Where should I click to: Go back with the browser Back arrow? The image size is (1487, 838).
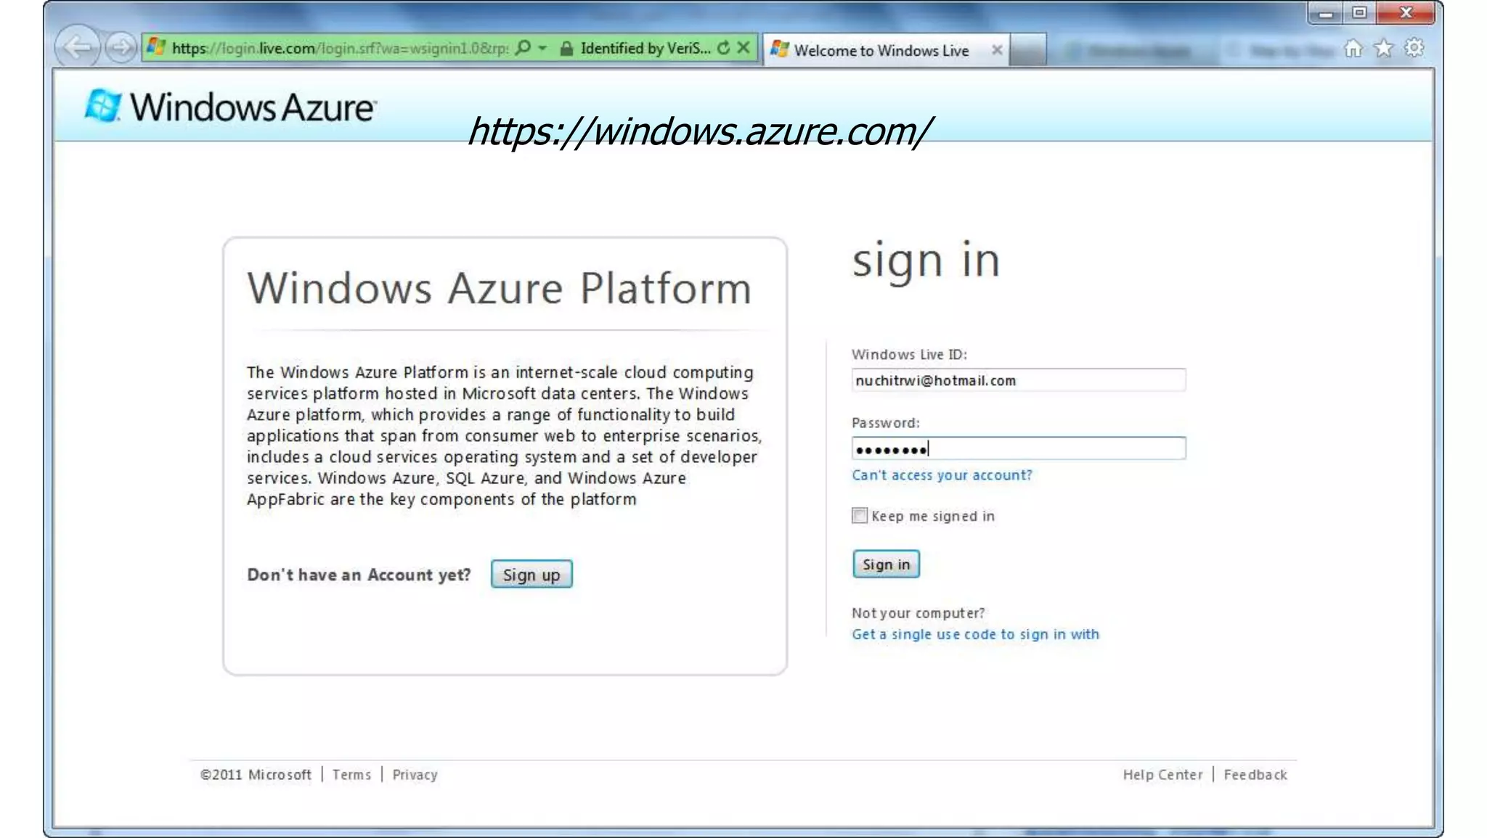(78, 47)
